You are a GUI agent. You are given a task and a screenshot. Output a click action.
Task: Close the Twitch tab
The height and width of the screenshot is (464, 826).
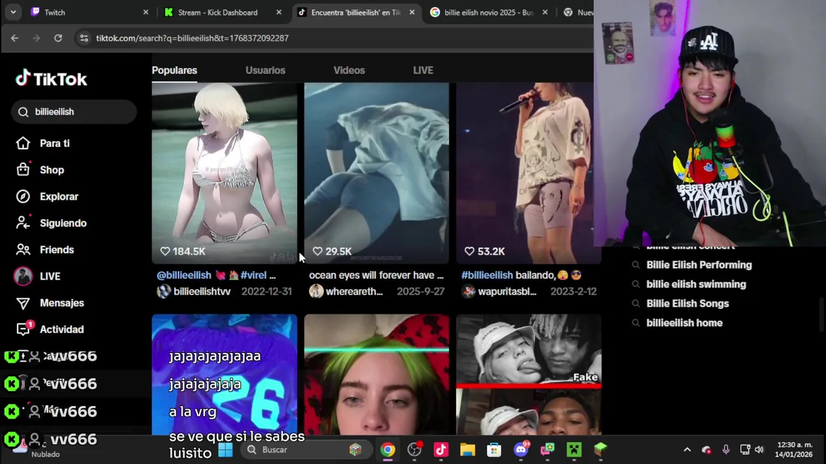pos(145,12)
